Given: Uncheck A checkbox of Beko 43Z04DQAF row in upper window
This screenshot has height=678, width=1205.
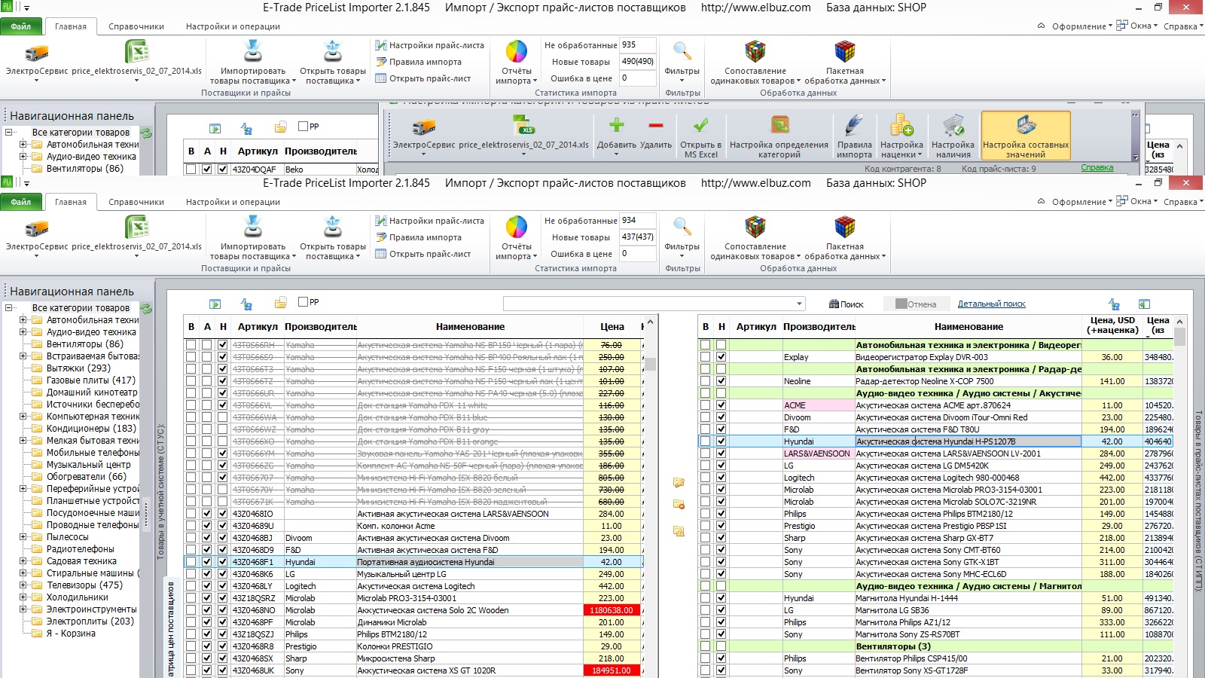Looking at the screenshot, I should [206, 169].
